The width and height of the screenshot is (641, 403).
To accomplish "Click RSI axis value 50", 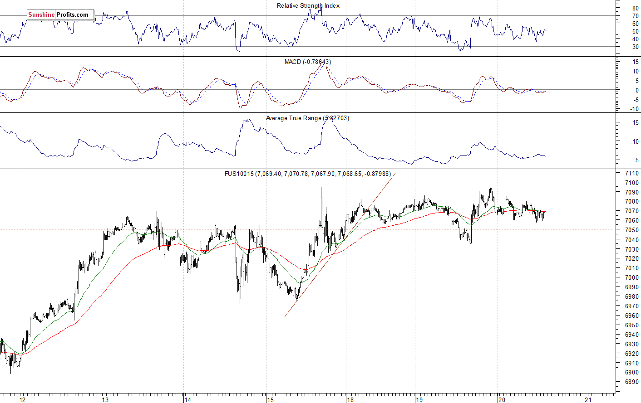I will click(x=635, y=32).
